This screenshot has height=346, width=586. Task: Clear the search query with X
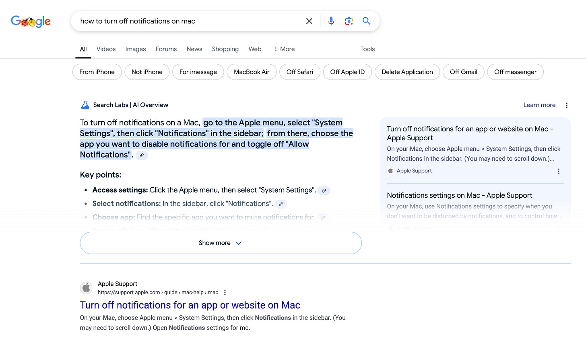[309, 21]
